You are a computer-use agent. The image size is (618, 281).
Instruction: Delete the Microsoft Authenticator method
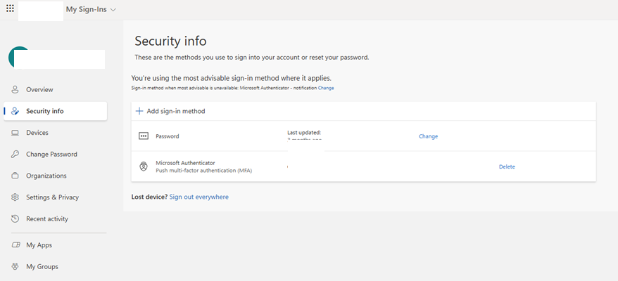[x=507, y=166]
